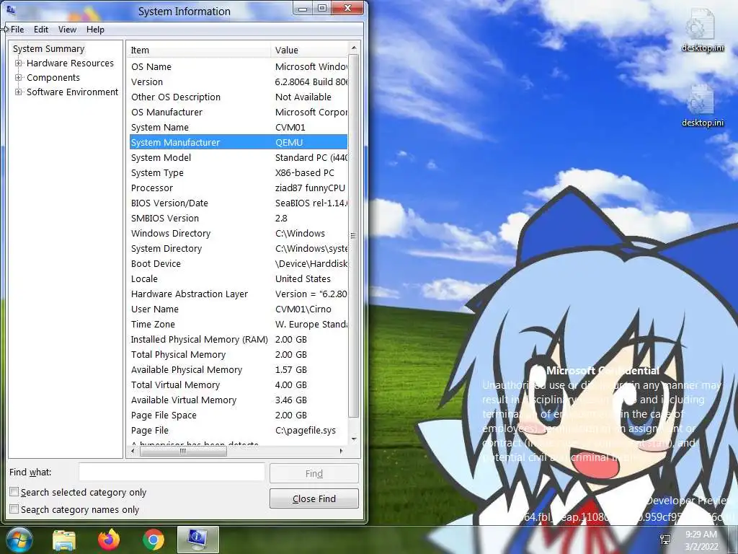Enable Search category names only
This screenshot has width=738, height=554.
[x=14, y=509]
